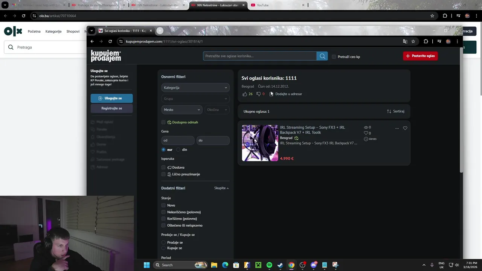482x271 pixels.
Task: Click the Registrujte se button
Action: tap(111, 108)
